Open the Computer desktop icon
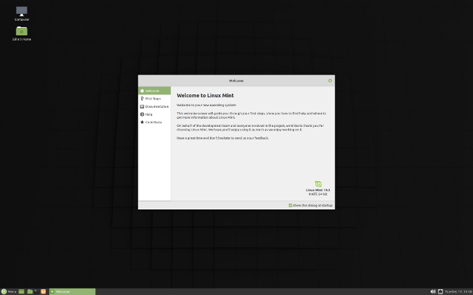This screenshot has height=295, width=473. pyautogui.click(x=21, y=13)
